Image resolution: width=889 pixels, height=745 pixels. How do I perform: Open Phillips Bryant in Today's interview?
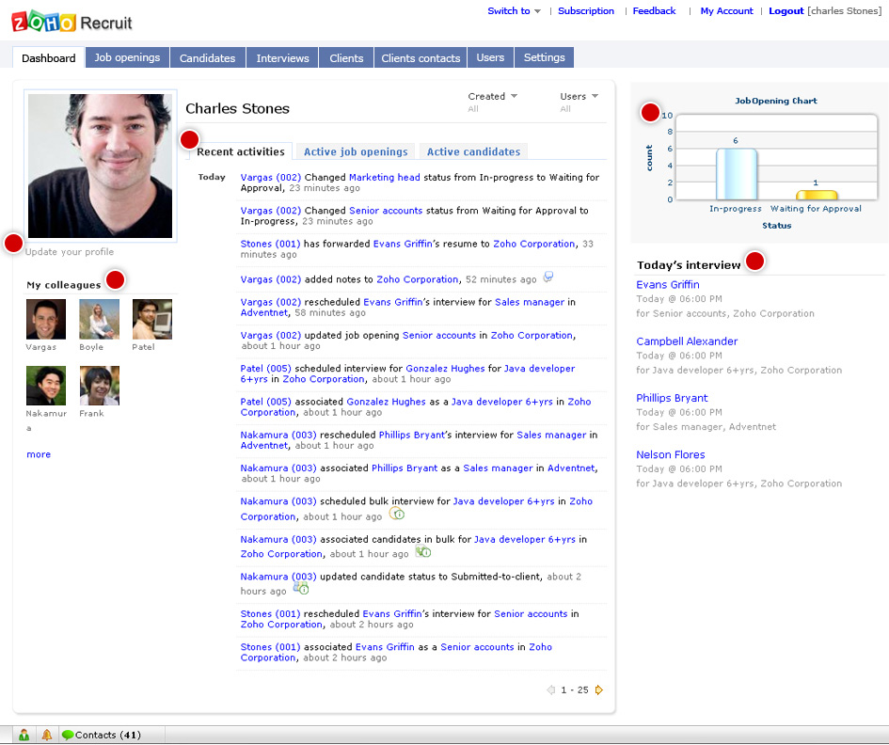[672, 398]
